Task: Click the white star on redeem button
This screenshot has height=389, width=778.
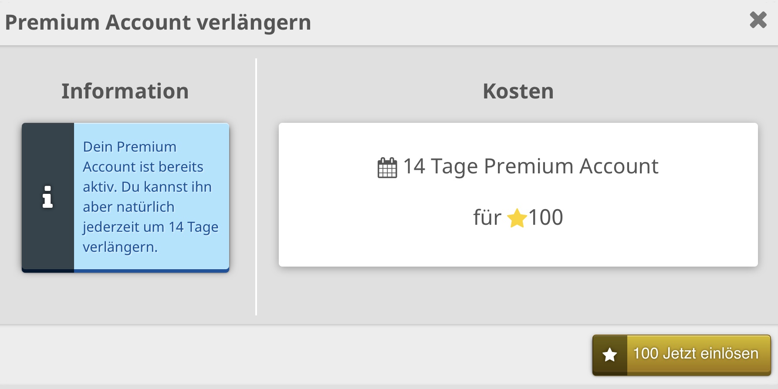Action: (609, 355)
